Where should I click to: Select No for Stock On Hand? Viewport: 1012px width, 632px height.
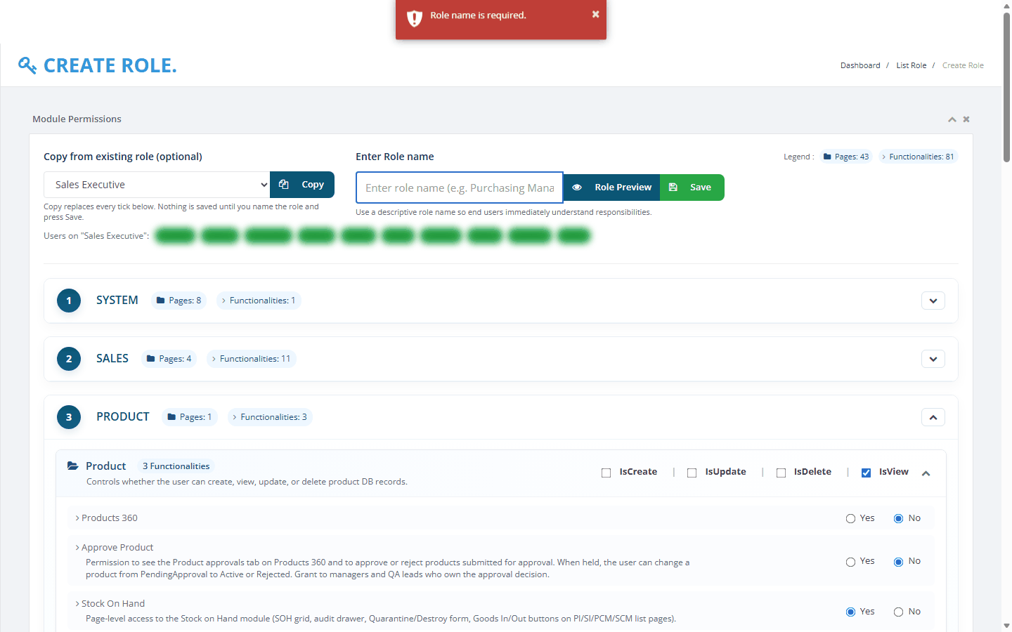[x=898, y=612]
